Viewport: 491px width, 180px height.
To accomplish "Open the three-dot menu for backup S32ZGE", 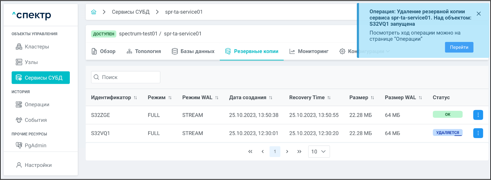I will tap(478, 115).
